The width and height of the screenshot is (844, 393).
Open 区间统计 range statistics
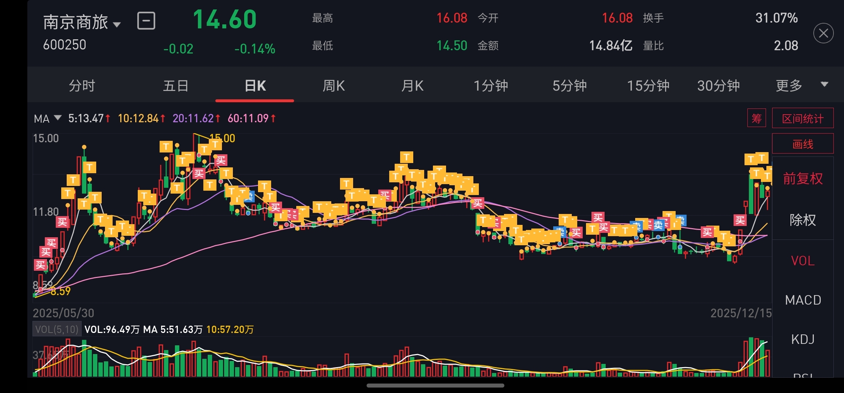click(x=802, y=118)
